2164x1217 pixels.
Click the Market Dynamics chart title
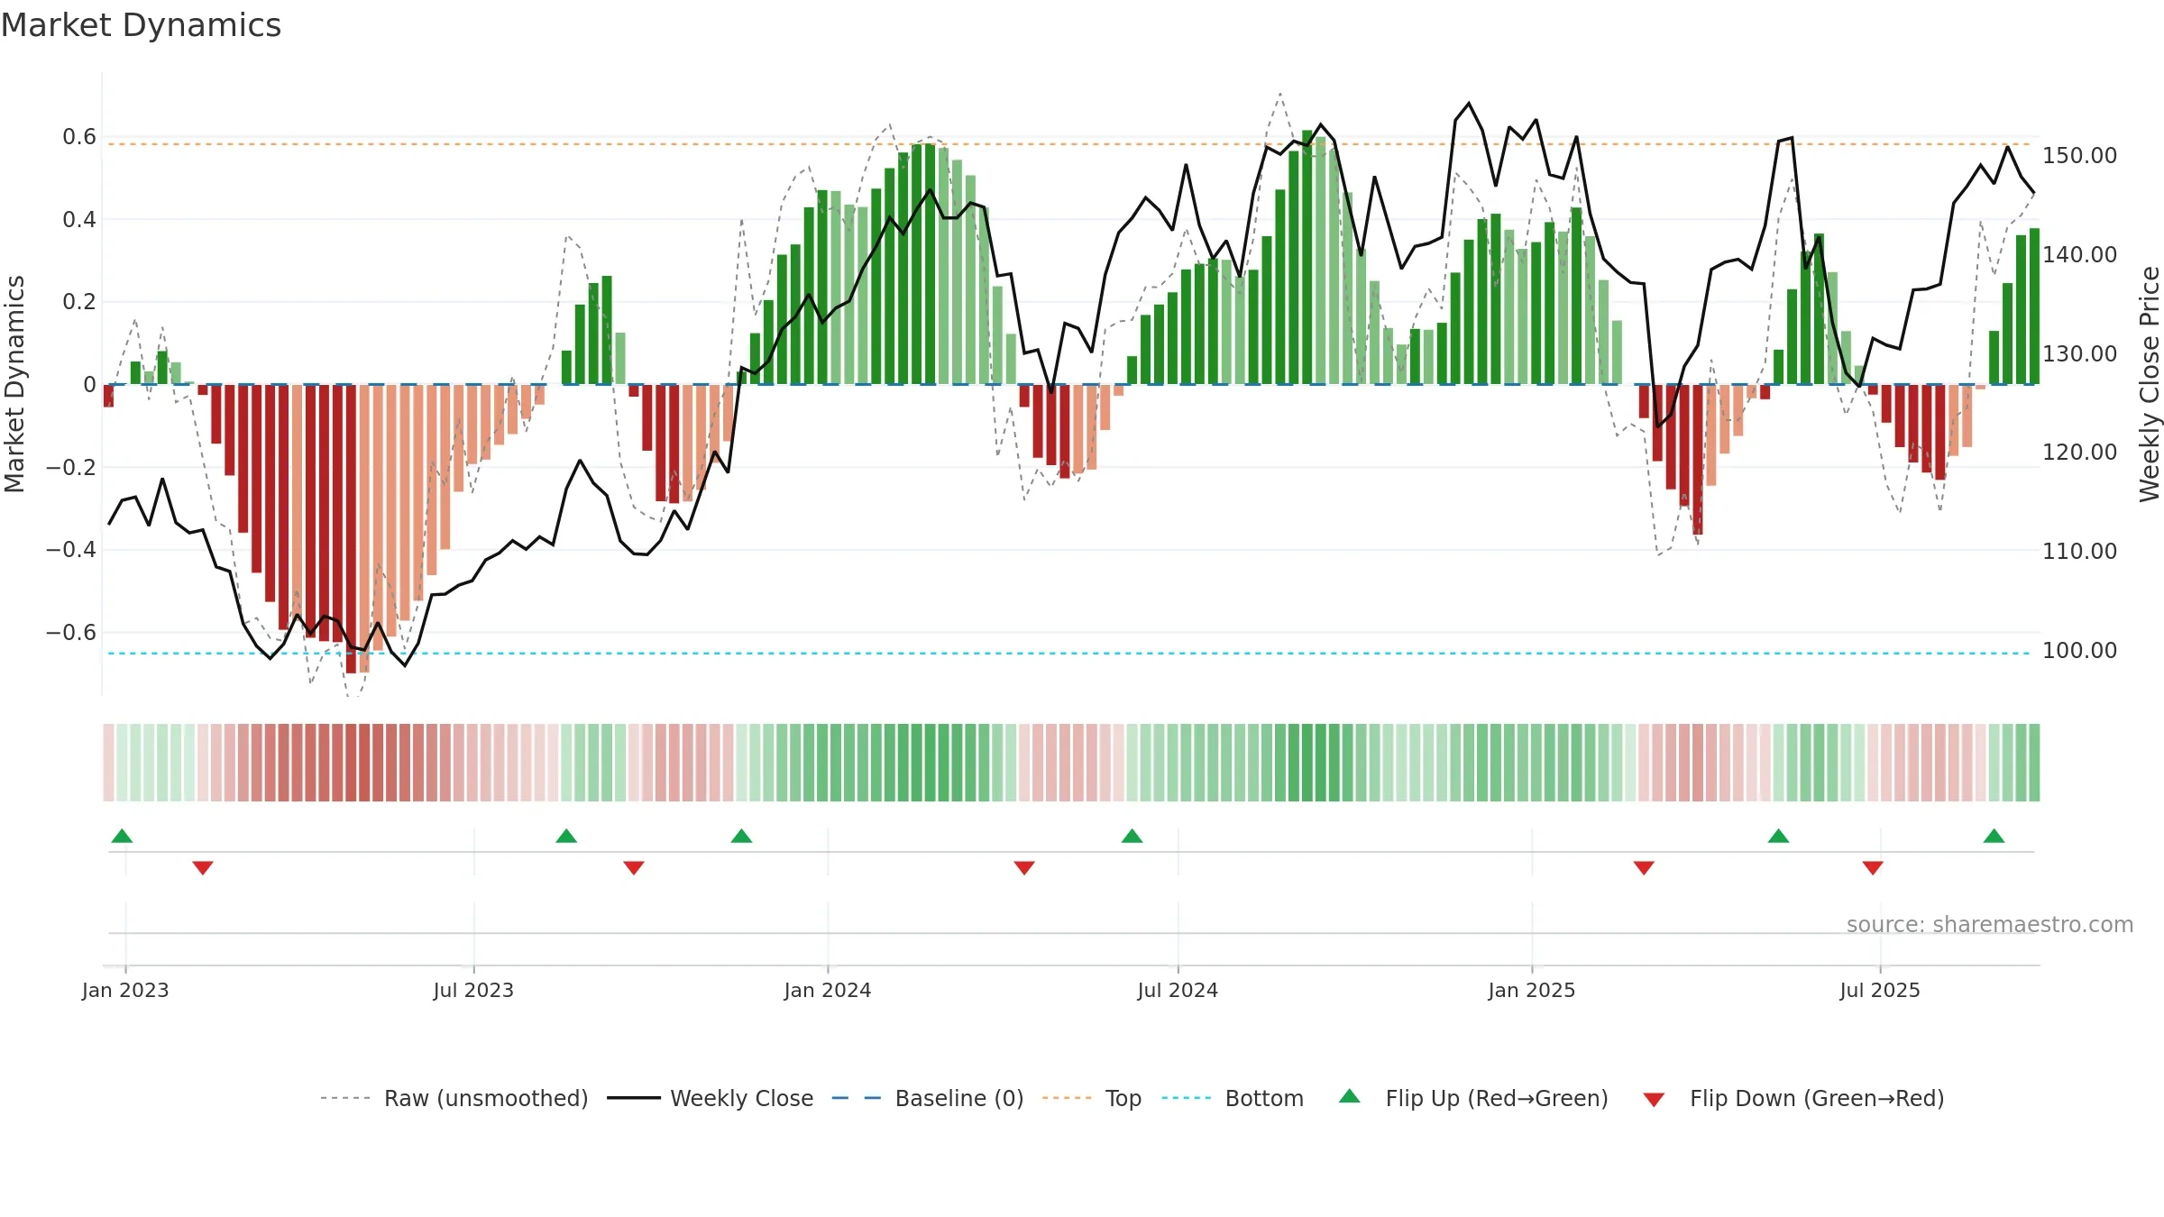[141, 25]
